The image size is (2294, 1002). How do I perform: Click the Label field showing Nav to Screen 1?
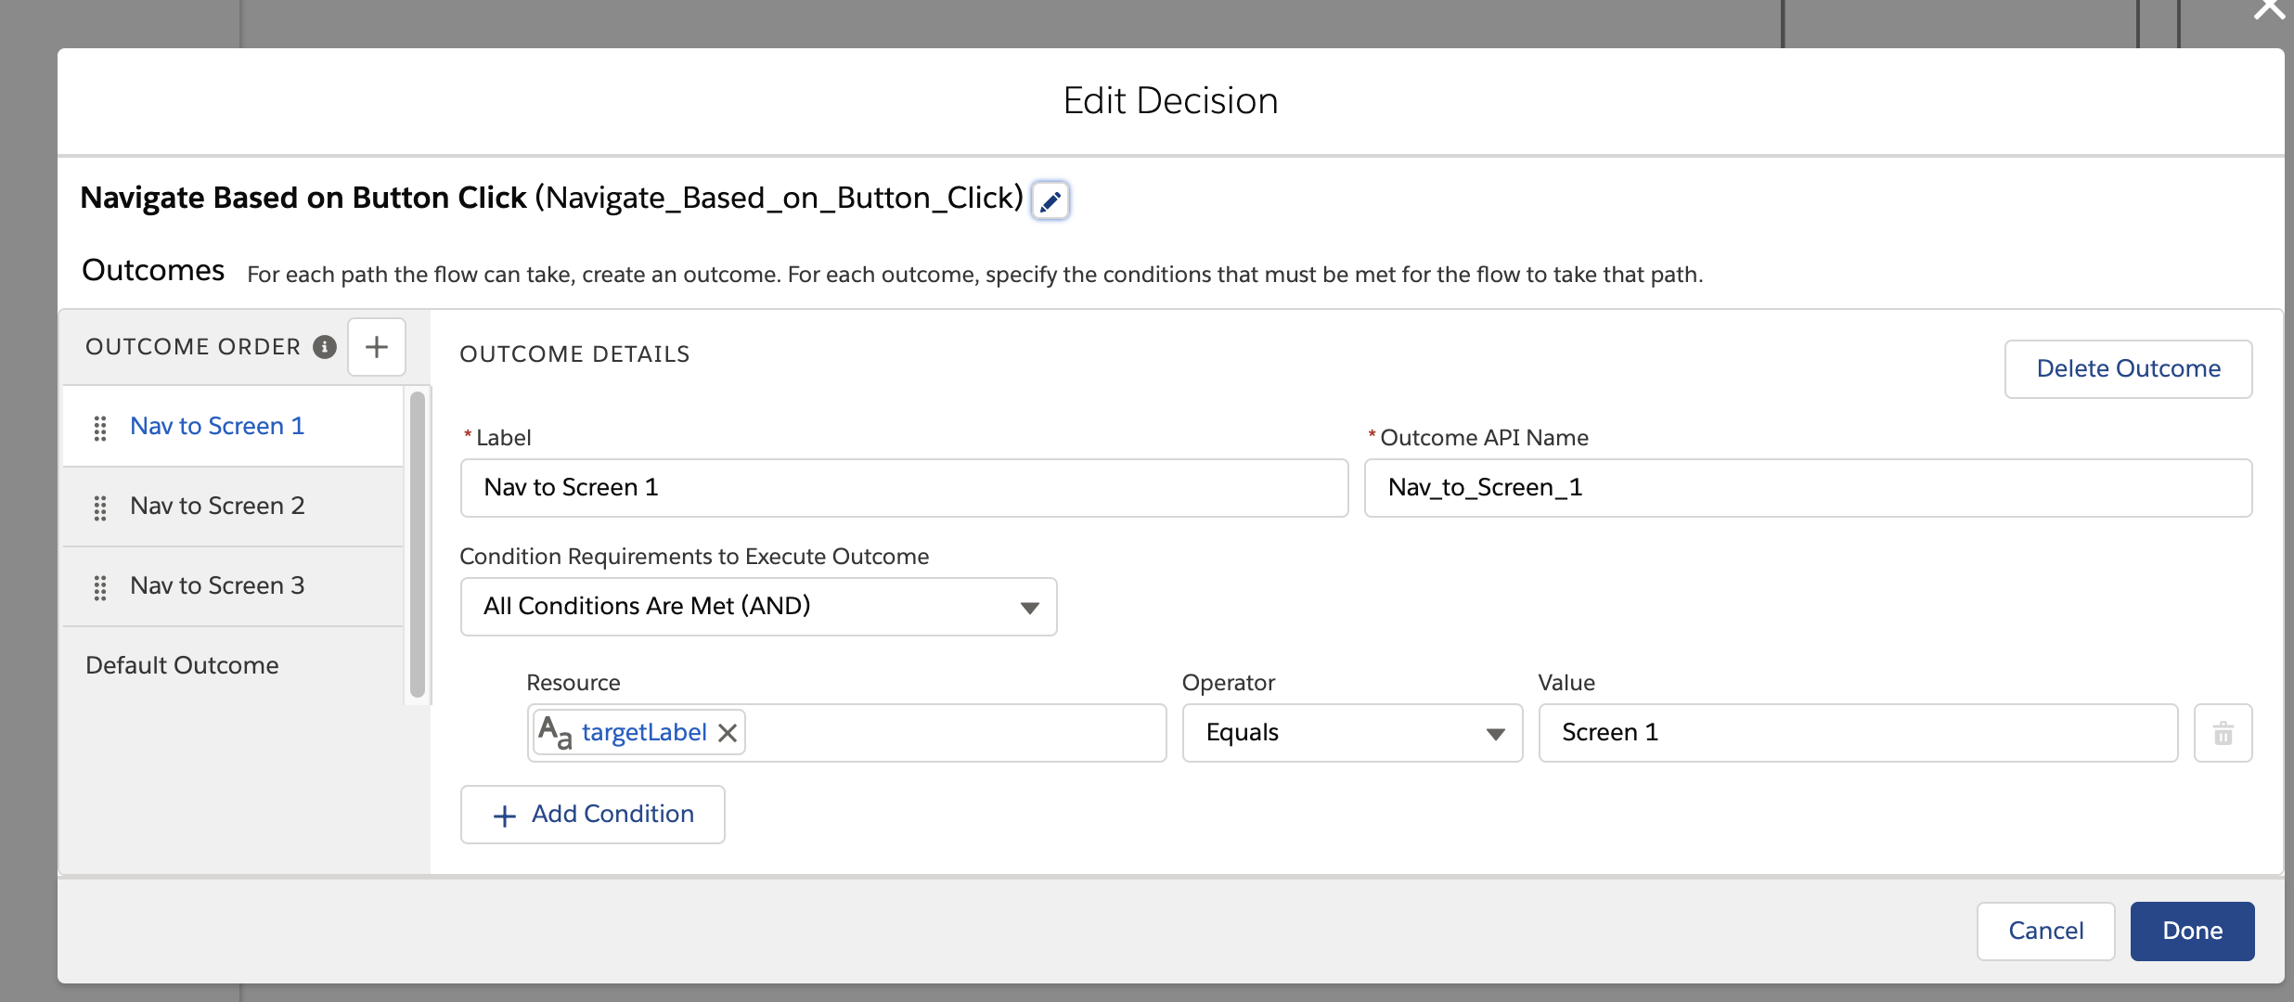[903, 487]
